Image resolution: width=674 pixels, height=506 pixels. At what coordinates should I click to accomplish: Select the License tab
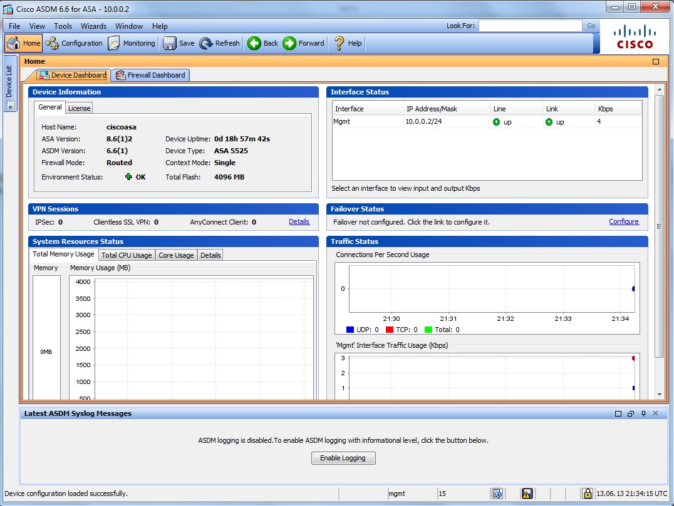pyautogui.click(x=79, y=108)
